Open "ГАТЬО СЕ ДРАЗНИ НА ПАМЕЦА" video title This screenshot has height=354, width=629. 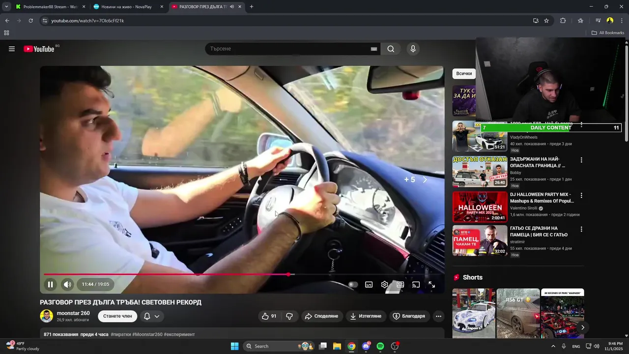coord(539,232)
